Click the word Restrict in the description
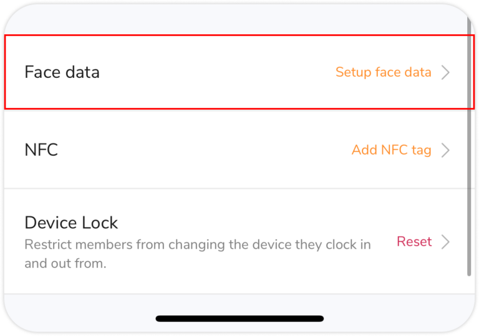 tap(46, 244)
